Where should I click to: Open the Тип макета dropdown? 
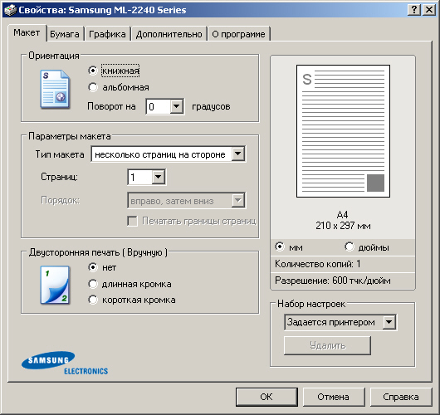[x=238, y=154]
